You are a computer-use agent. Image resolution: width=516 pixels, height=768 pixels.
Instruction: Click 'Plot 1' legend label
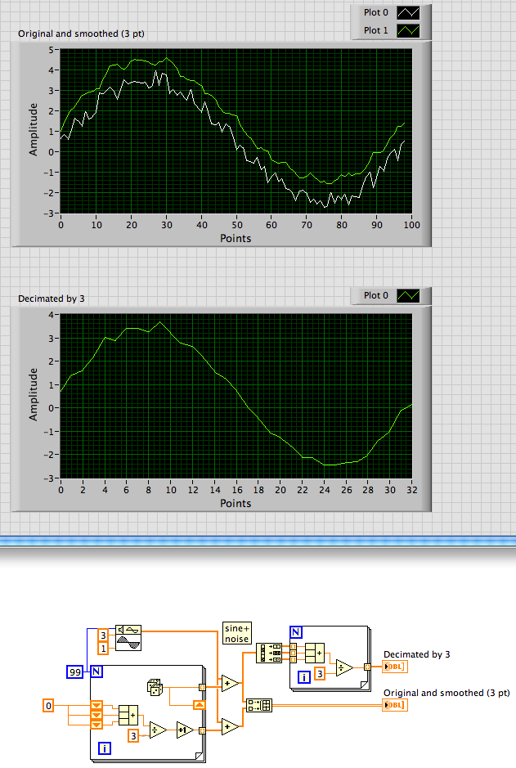375,30
